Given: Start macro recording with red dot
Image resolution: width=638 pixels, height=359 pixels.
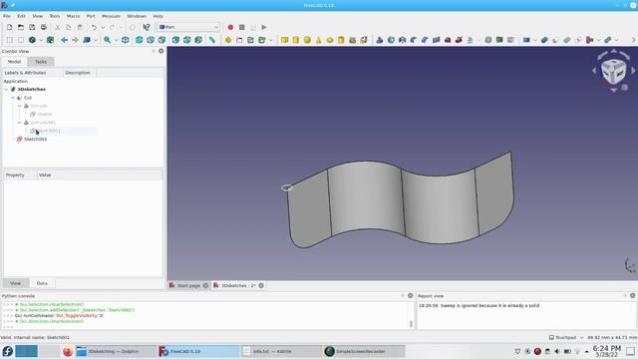Looking at the screenshot, I should point(230,27).
